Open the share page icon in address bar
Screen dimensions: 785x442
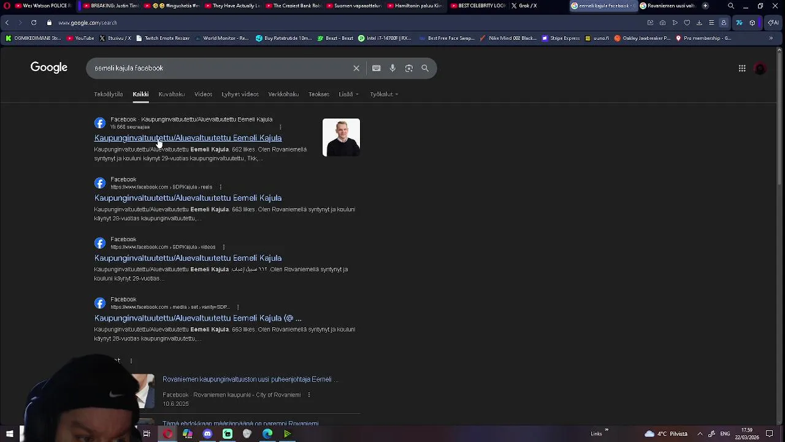650,23
